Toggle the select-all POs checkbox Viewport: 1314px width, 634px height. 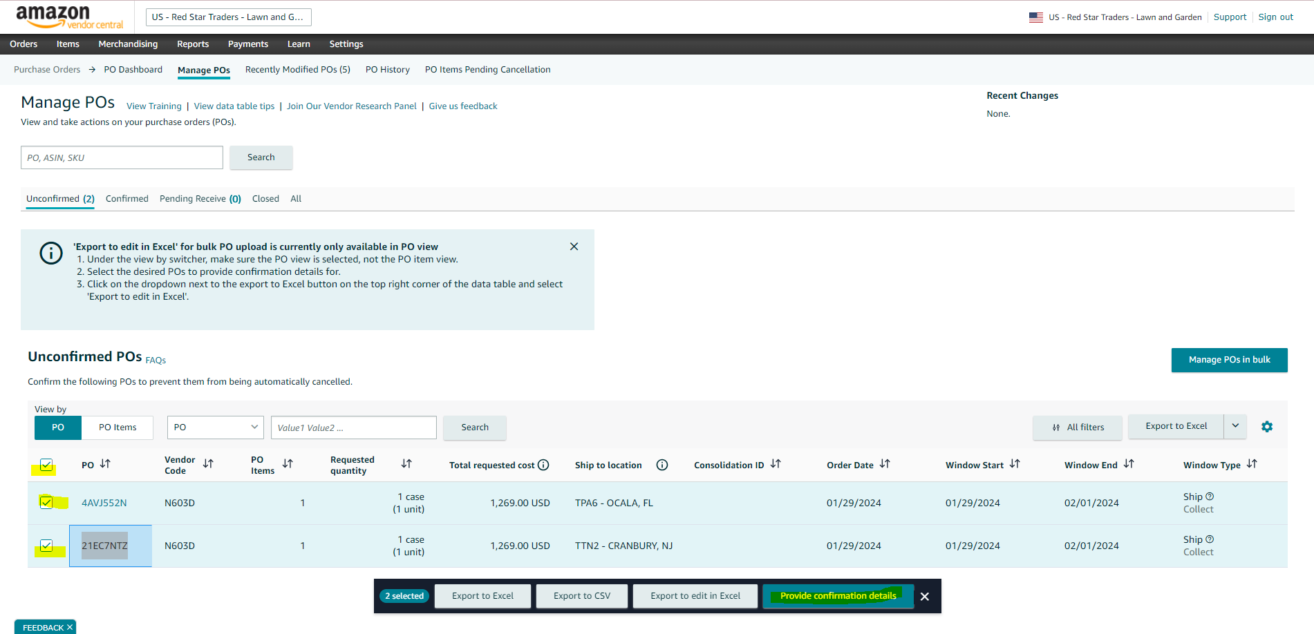tap(46, 465)
